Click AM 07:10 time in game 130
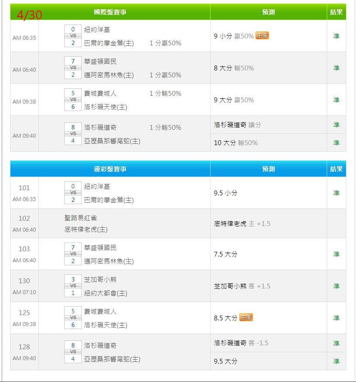This screenshot has height=382, width=356. coord(24,292)
